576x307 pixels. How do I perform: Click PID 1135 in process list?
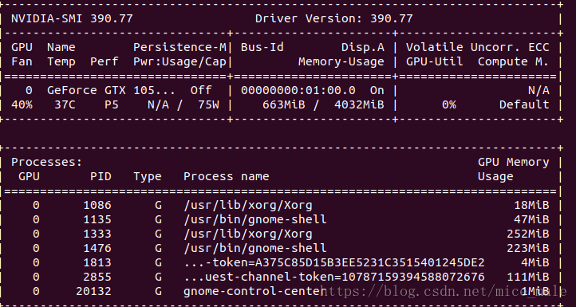pos(97,219)
